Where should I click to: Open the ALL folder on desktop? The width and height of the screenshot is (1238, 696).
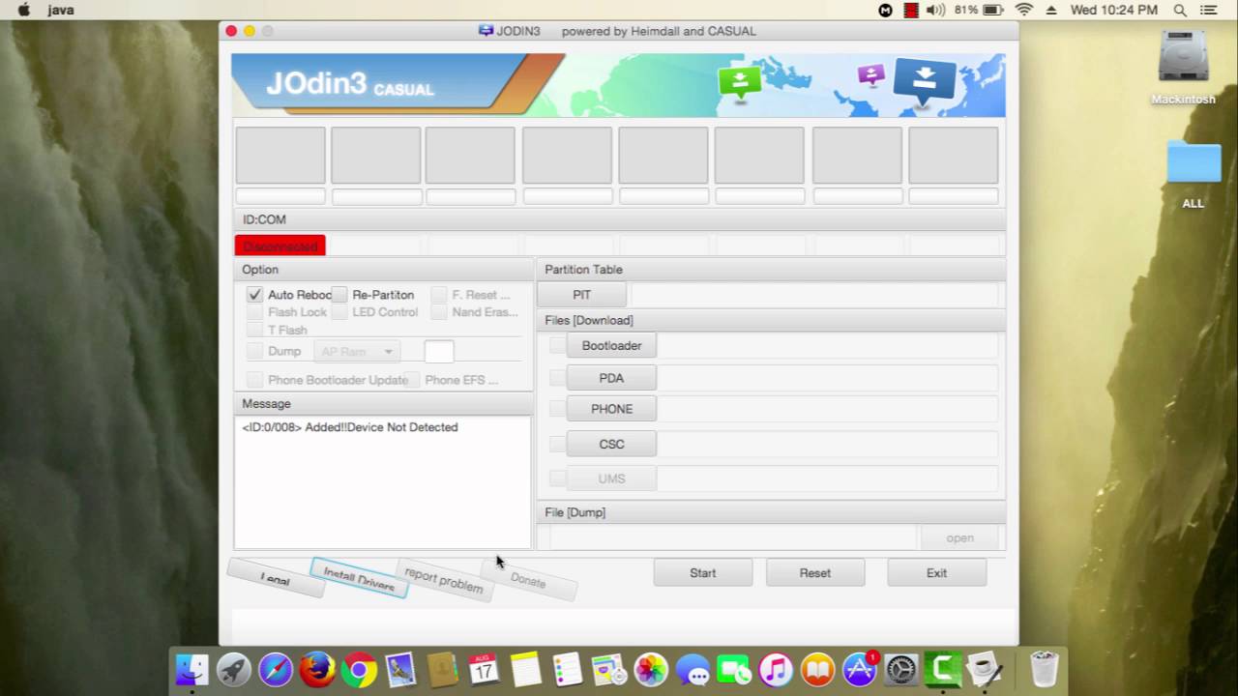[x=1194, y=162]
